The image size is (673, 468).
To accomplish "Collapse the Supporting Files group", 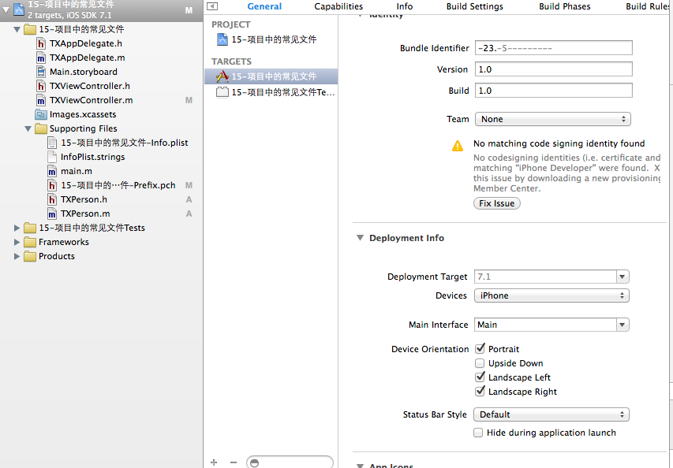I will coord(28,128).
